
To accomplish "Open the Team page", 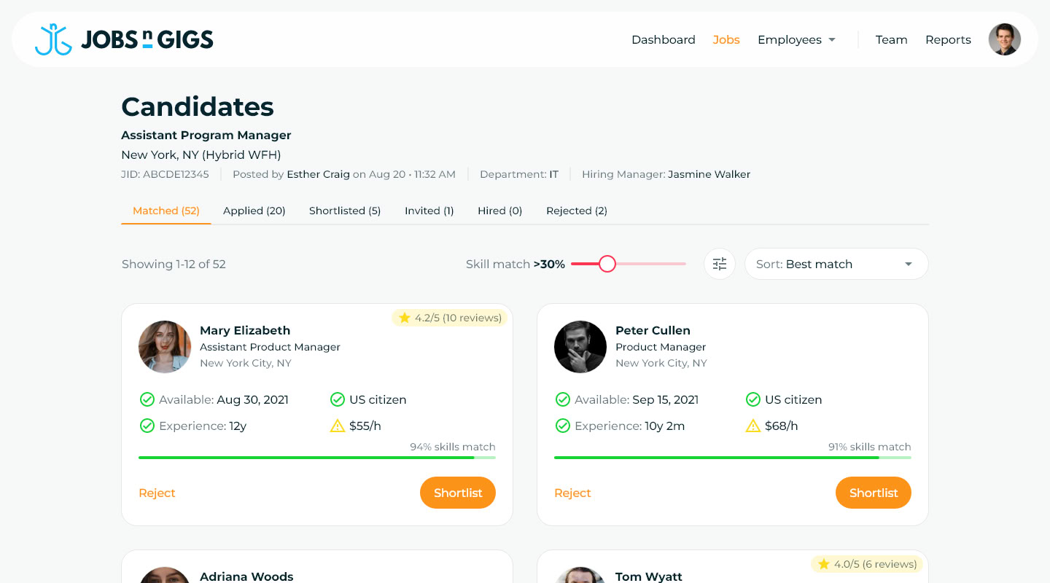I will click(x=891, y=40).
